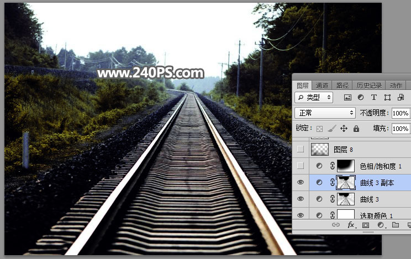Select the 选取颜色 1 mask thumbnail

tap(346, 214)
